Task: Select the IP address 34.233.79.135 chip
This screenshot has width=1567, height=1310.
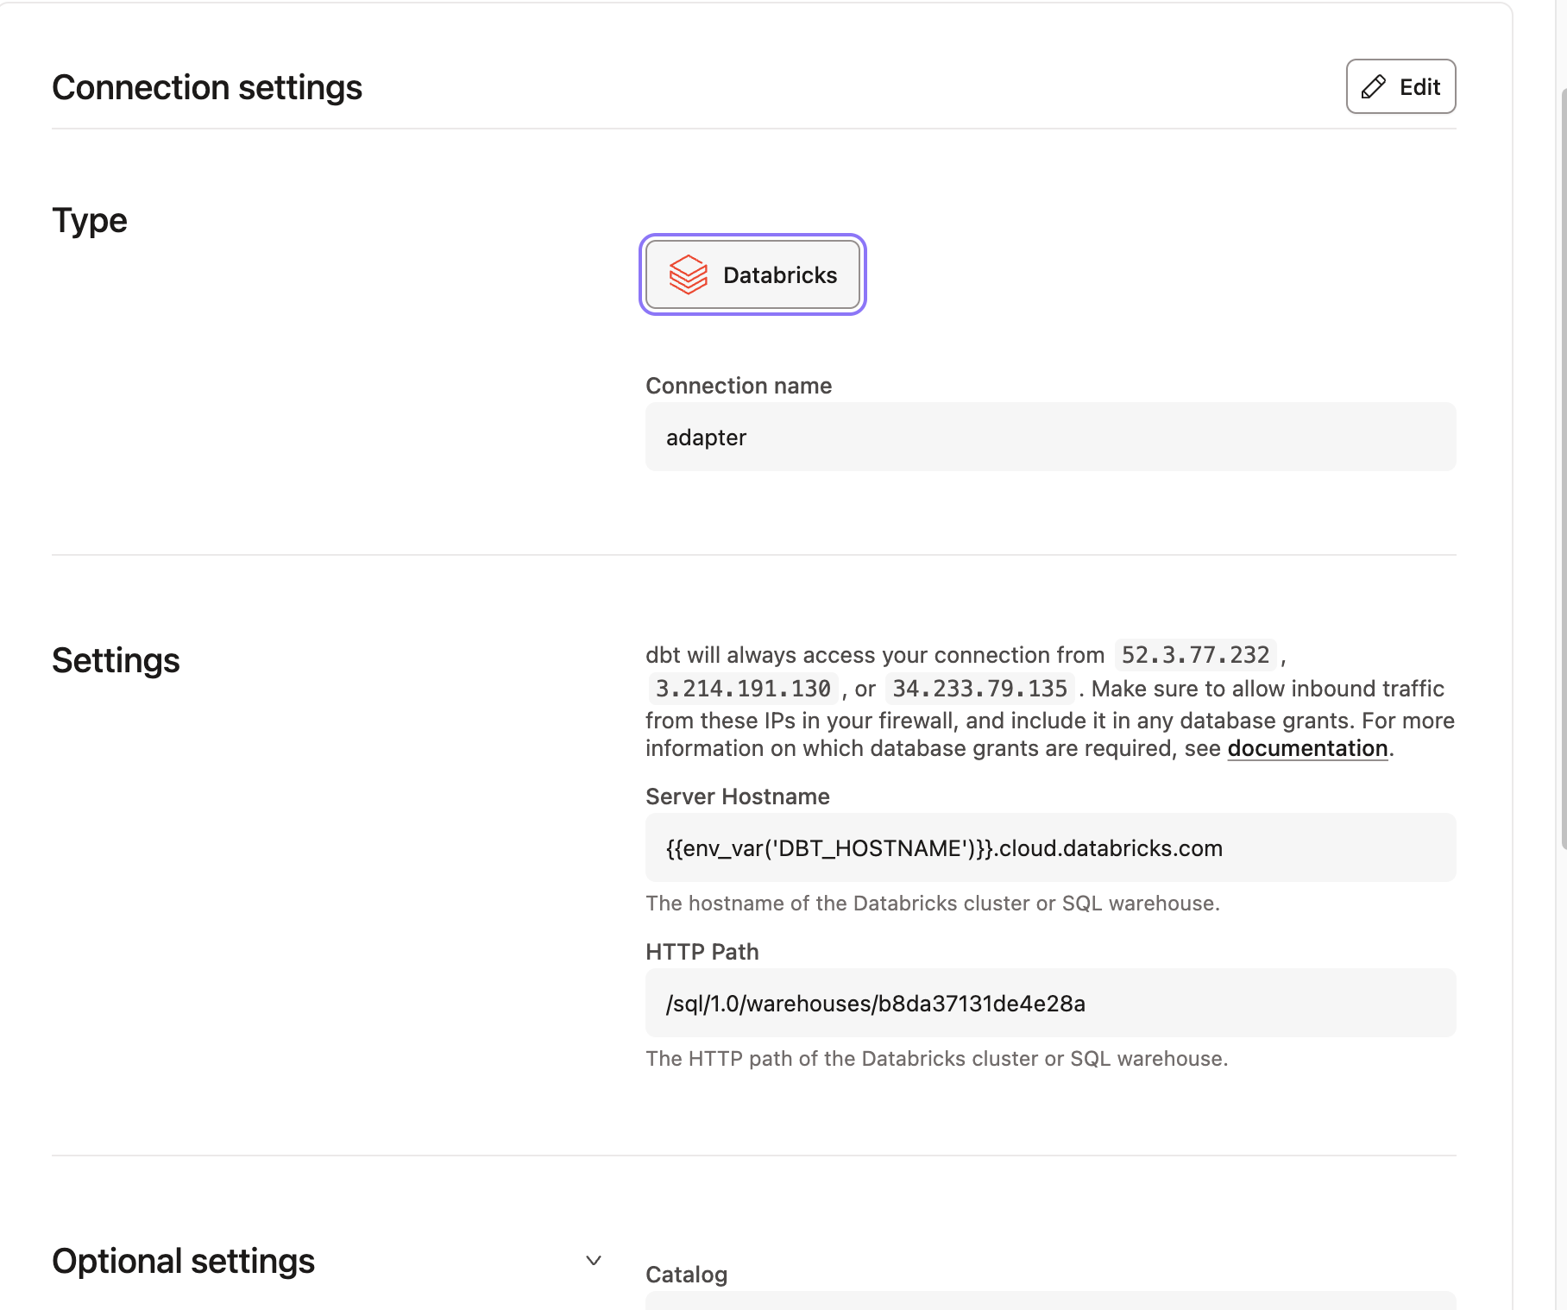Action: [979, 689]
